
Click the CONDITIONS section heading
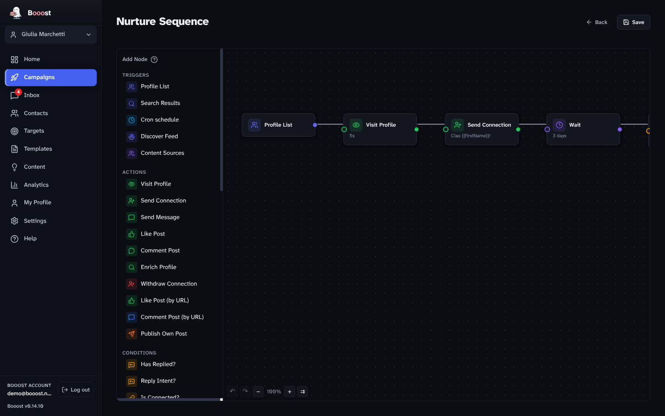(139, 353)
